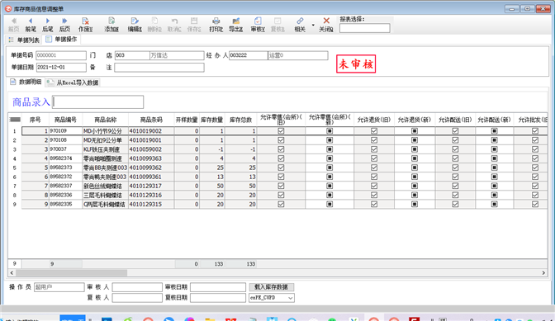The width and height of the screenshot is (555, 321).
Task: Toggle 允许退货(新) for row 89582374
Action: point(415,158)
